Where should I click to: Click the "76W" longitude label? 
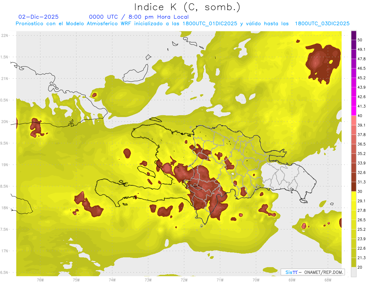point(40,280)
